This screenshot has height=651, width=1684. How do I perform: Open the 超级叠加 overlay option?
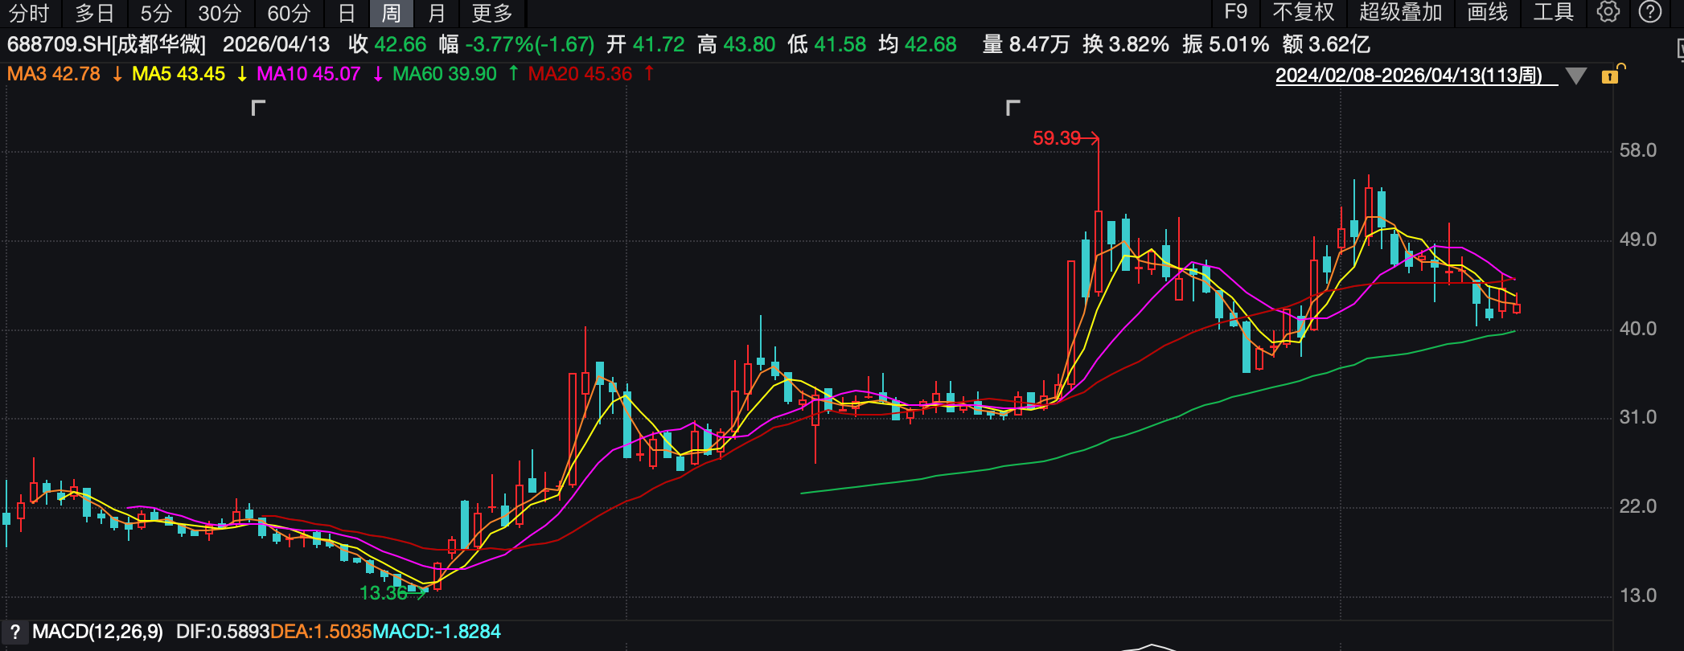pyautogui.click(x=1401, y=12)
